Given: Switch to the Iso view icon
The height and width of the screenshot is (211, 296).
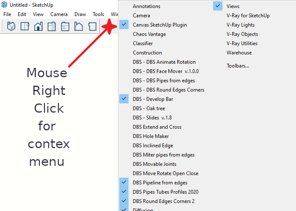Looking at the screenshot, I should pyautogui.click(x=11, y=26).
